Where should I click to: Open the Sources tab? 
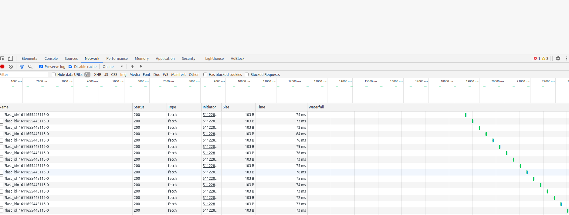tap(71, 59)
